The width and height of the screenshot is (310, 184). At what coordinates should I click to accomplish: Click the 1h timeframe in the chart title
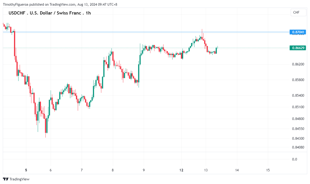pos(88,13)
